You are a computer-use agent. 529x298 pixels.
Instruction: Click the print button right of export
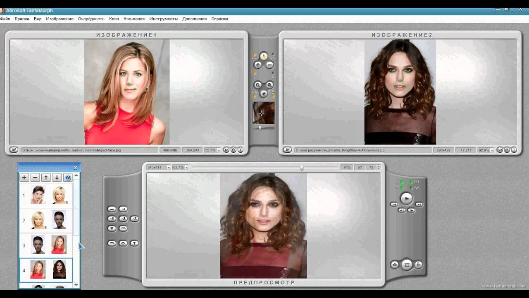click(418, 265)
